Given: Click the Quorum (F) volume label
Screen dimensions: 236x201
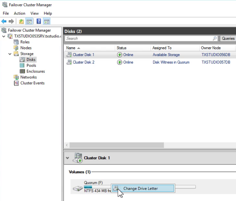Looking at the screenshot, I should pos(93,183).
